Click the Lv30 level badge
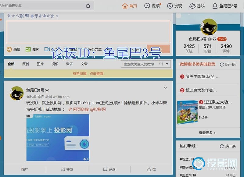This screenshot has height=177, width=244. 222,39
